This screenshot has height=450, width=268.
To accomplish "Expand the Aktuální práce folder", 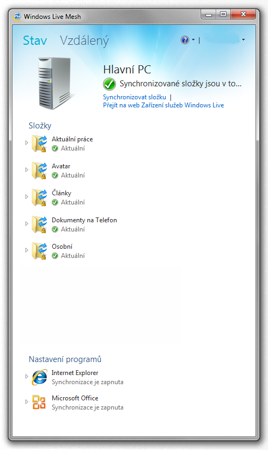I will [26, 142].
